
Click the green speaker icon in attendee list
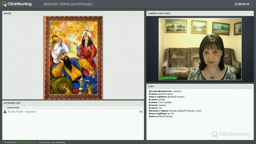coord(141,112)
